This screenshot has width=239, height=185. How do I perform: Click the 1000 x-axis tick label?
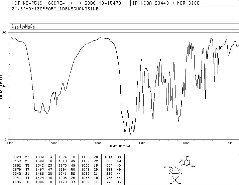pyautogui.click(x=186, y=143)
